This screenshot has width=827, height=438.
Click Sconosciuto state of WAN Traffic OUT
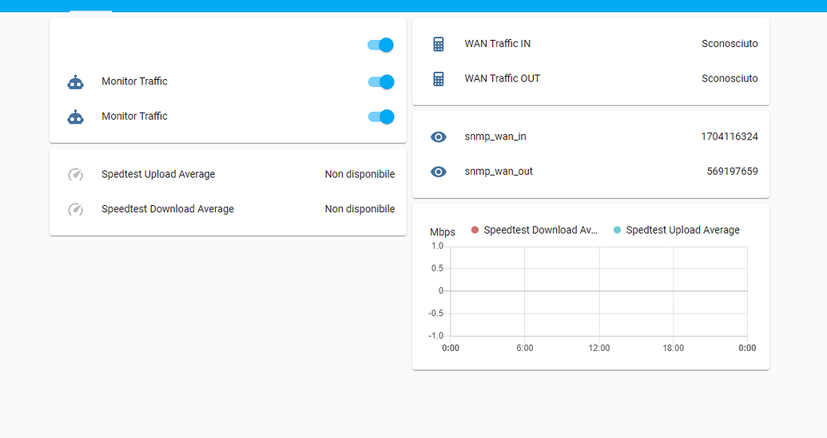(x=730, y=78)
